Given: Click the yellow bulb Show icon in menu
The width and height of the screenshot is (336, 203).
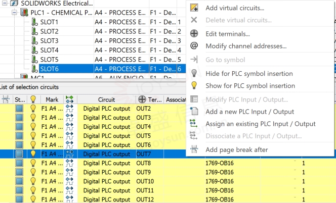Looking at the screenshot, I should 194,85.
